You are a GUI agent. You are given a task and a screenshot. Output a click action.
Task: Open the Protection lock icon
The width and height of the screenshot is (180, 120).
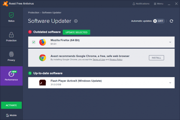click(x=11, y=34)
